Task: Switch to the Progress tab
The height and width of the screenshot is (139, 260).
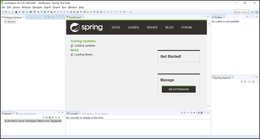Action: (x=88, y=114)
